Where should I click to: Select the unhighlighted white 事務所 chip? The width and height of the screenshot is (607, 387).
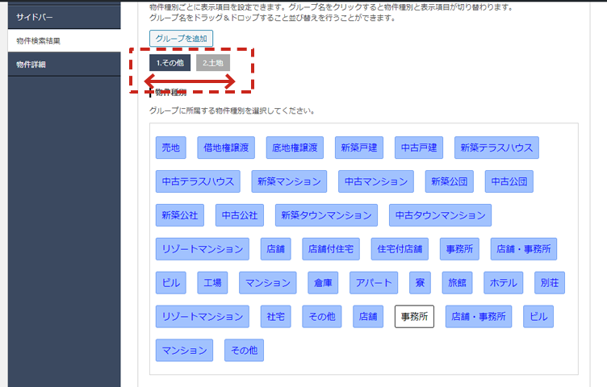pyautogui.click(x=414, y=317)
